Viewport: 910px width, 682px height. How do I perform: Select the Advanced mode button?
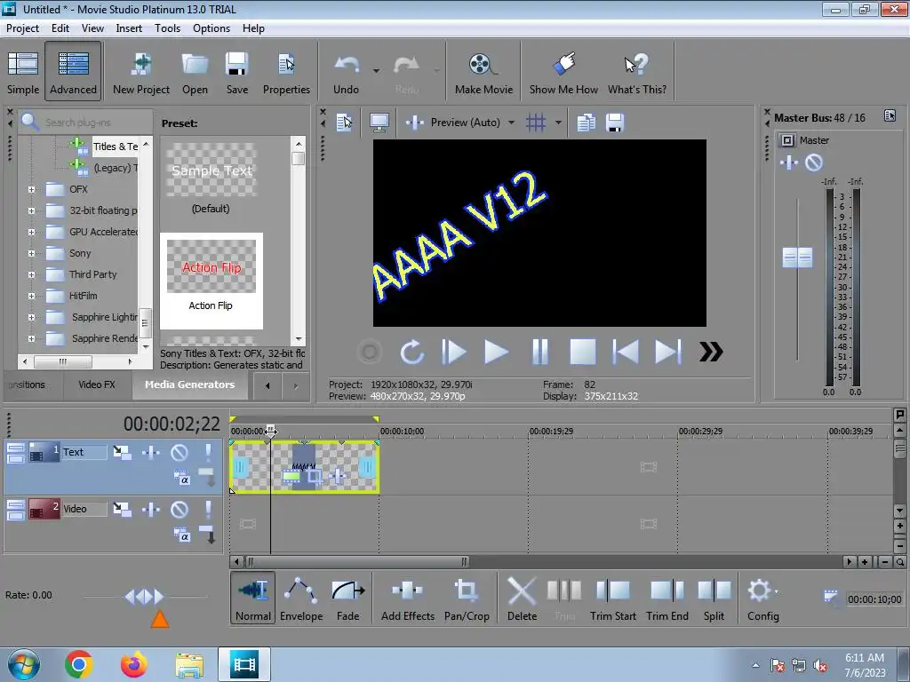tap(73, 73)
